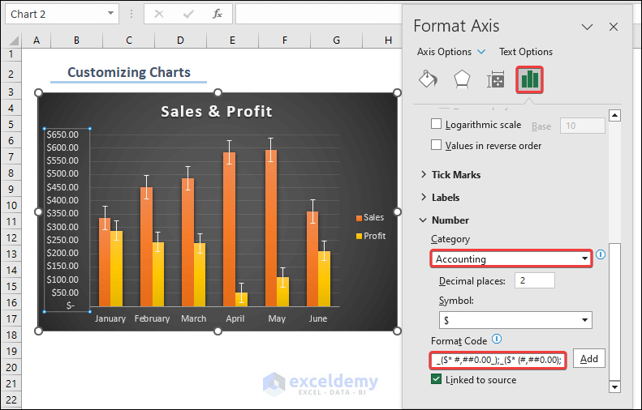Click the $300.00 axis value
642x410 pixels.
point(62,227)
